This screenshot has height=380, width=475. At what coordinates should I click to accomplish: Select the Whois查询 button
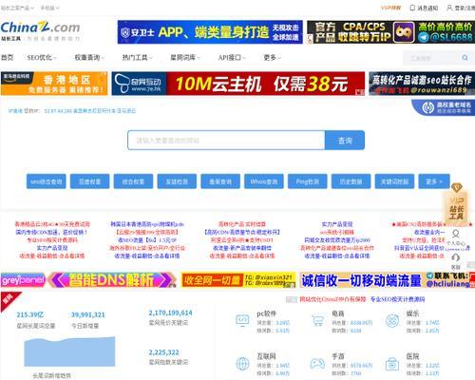(264, 181)
